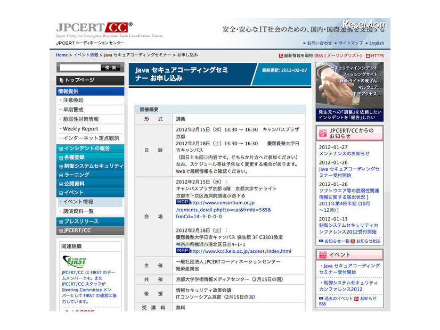
Task: Open the MAP icon for the Kyoto venue
Action: coord(182,203)
